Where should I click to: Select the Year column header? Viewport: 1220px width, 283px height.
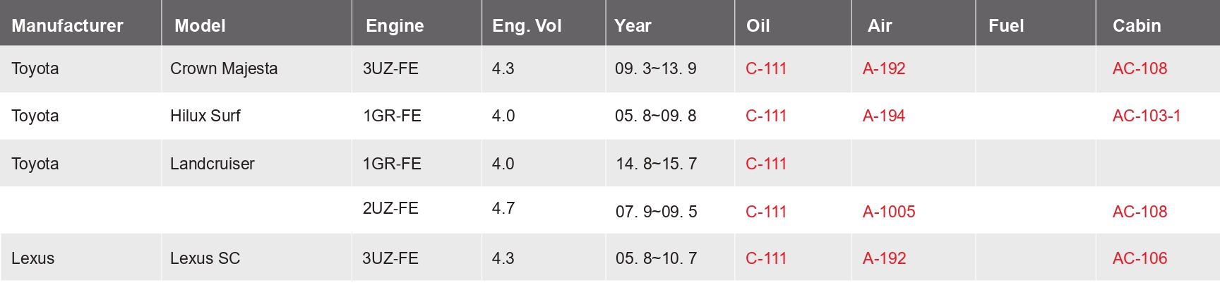[633, 25]
